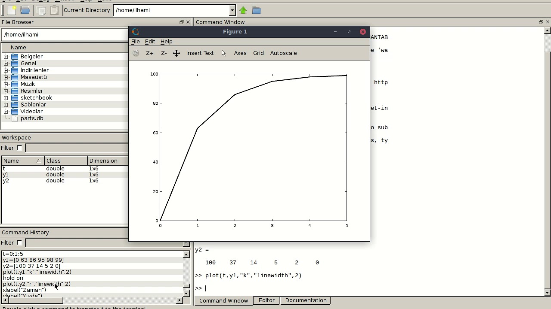Select variable t in Workspace
The image size is (551, 309).
(x=65, y=169)
